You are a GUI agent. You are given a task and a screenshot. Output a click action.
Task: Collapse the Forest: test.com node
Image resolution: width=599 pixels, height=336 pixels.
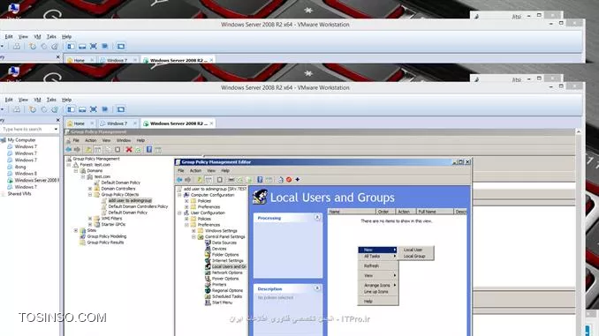click(69, 165)
